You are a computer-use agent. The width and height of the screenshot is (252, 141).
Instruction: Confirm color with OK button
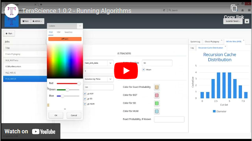56,115
